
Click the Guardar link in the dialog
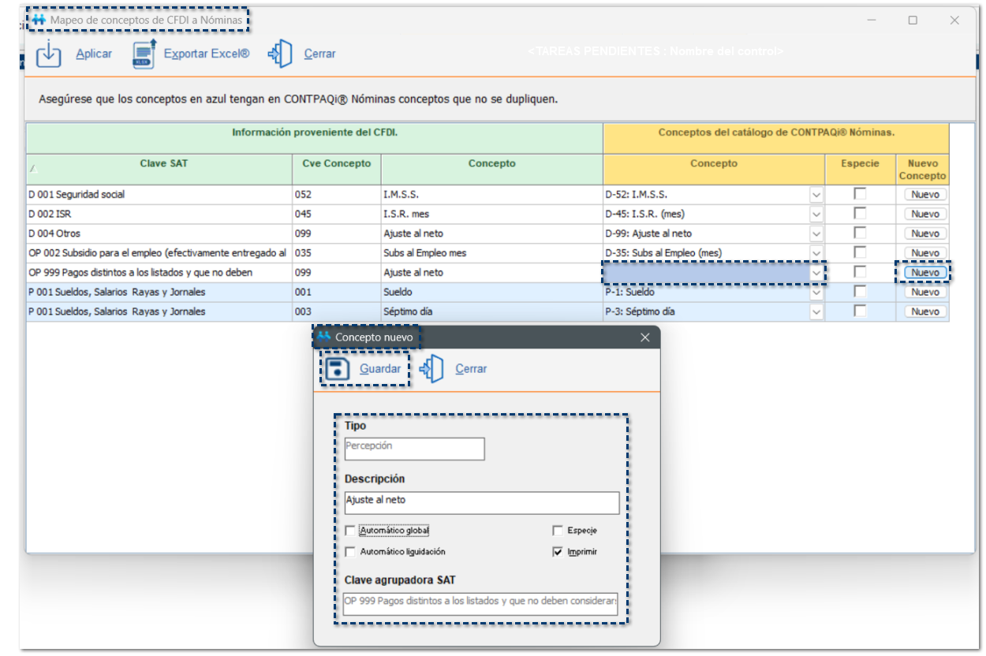pyautogui.click(x=380, y=369)
